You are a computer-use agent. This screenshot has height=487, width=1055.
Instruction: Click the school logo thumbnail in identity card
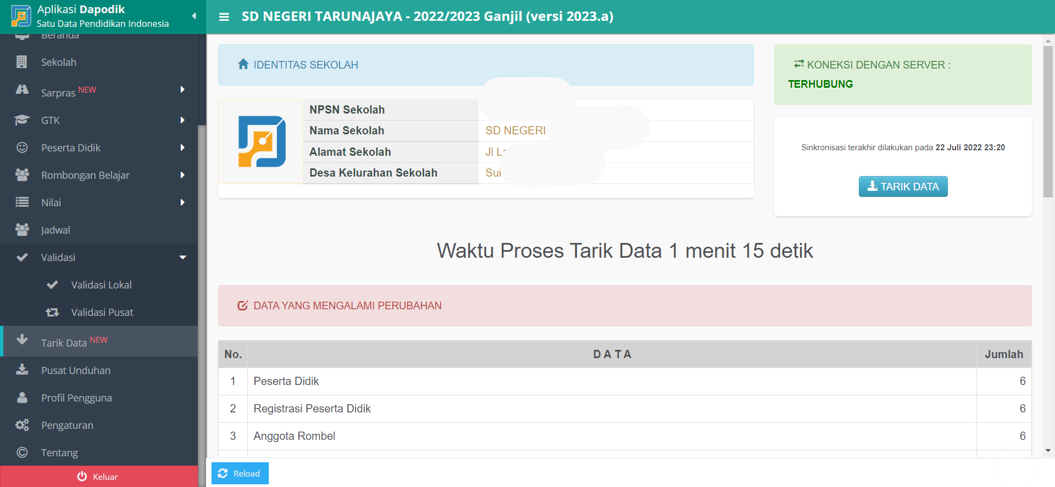262,141
